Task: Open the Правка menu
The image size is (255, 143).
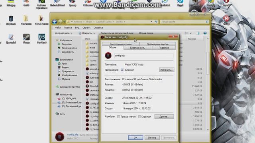Action: 68,28
